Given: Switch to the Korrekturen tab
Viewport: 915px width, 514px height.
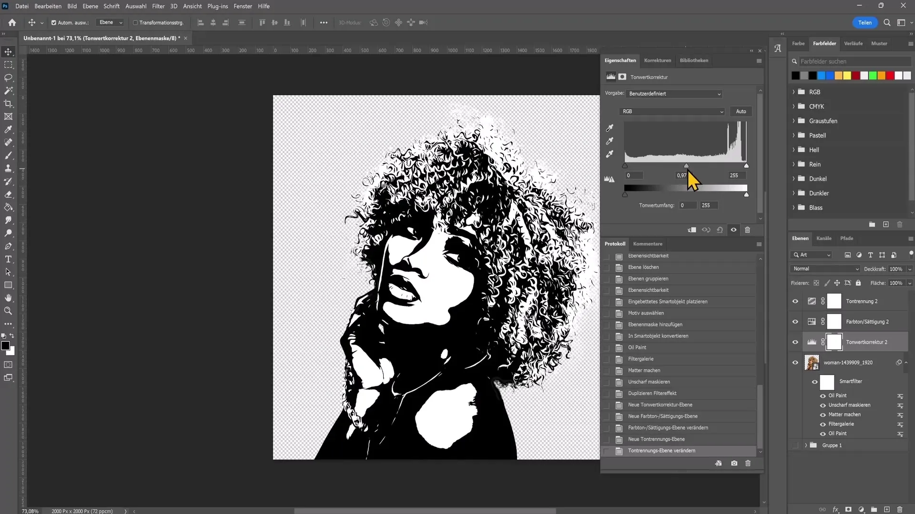Looking at the screenshot, I should 658,59.
